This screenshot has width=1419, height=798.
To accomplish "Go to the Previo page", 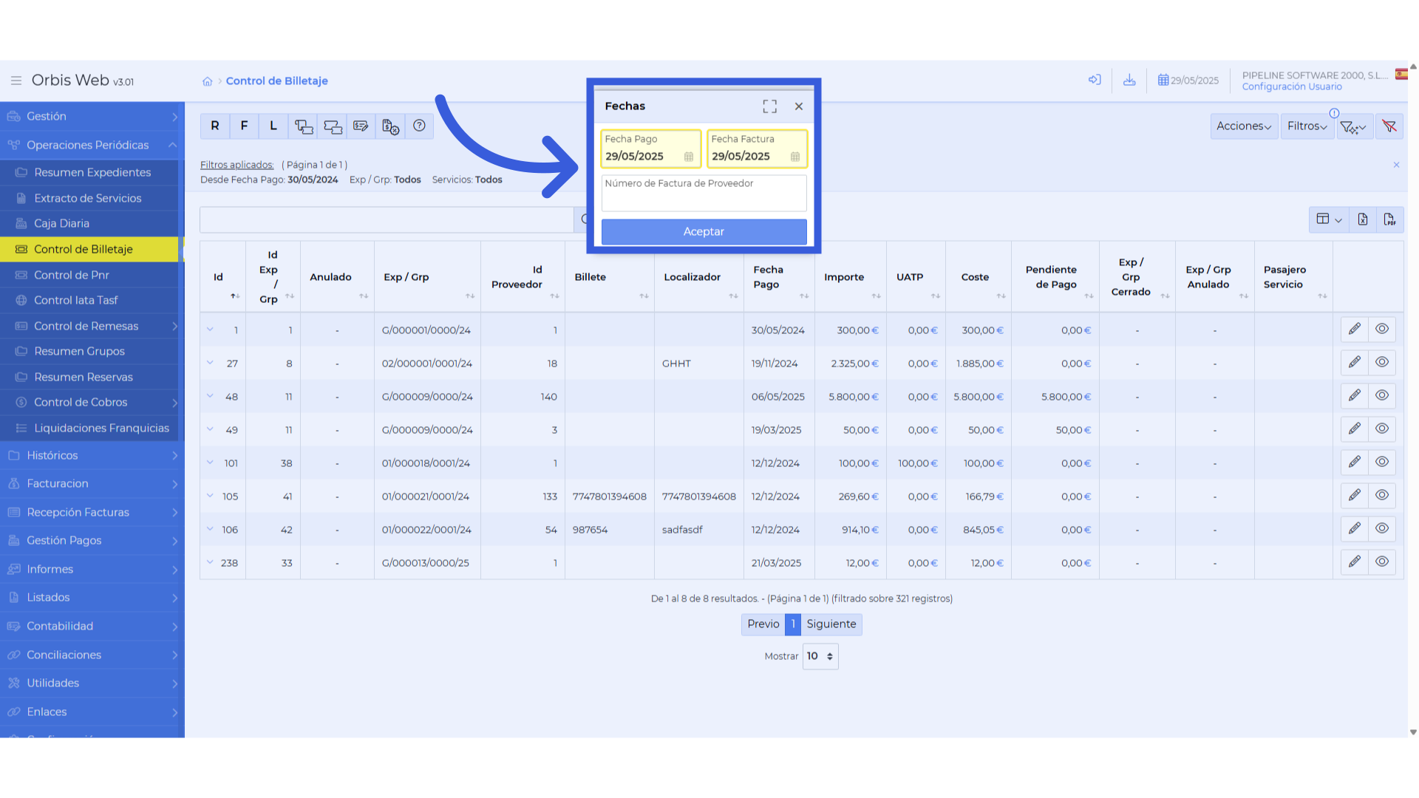I will [763, 624].
